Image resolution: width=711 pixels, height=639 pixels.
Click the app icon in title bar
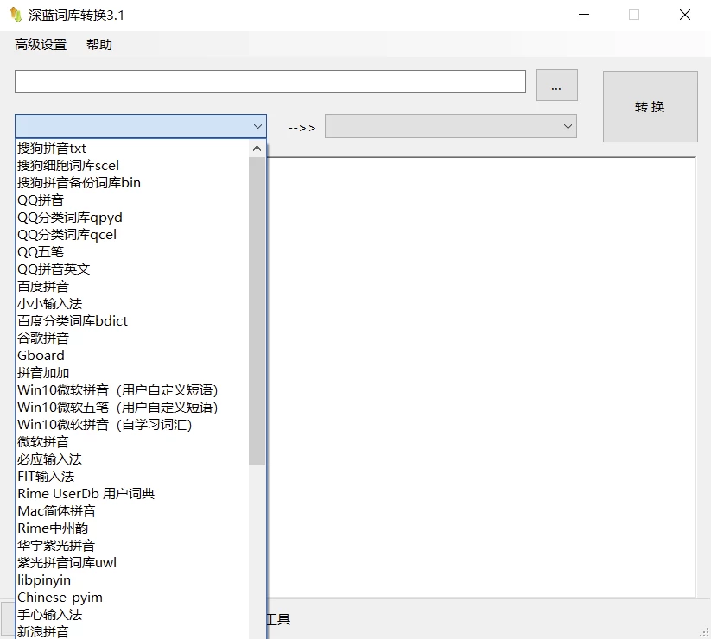(15, 15)
